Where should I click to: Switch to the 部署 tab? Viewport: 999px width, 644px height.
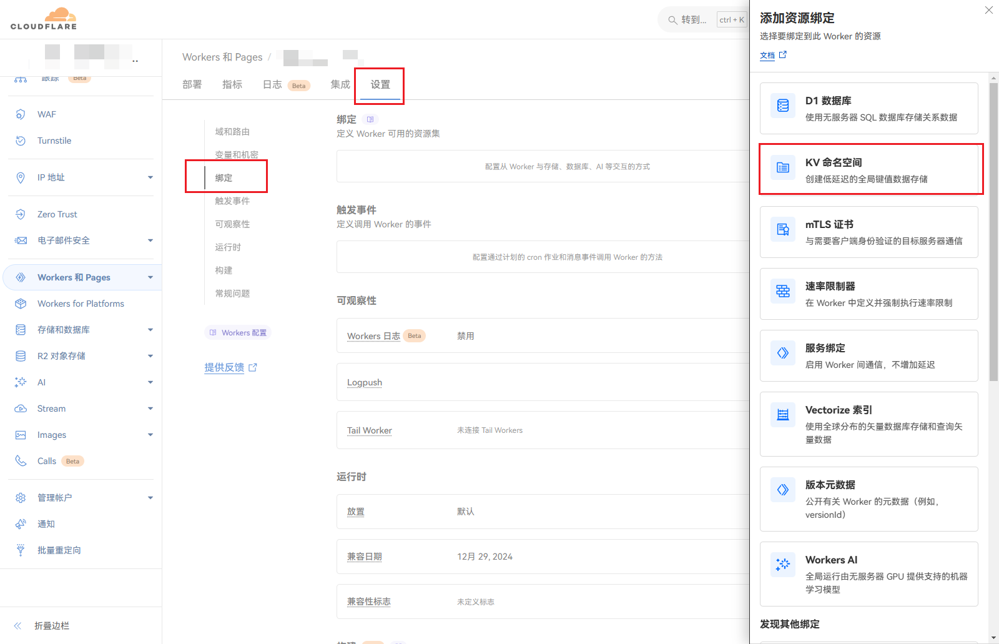coord(192,84)
